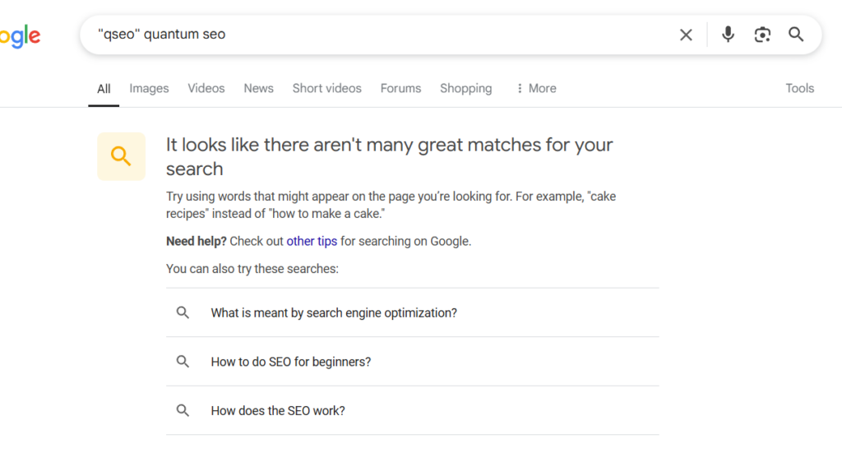Screen dimensions: 842x453
Task: Go to the Shopping tab
Action: pos(465,89)
